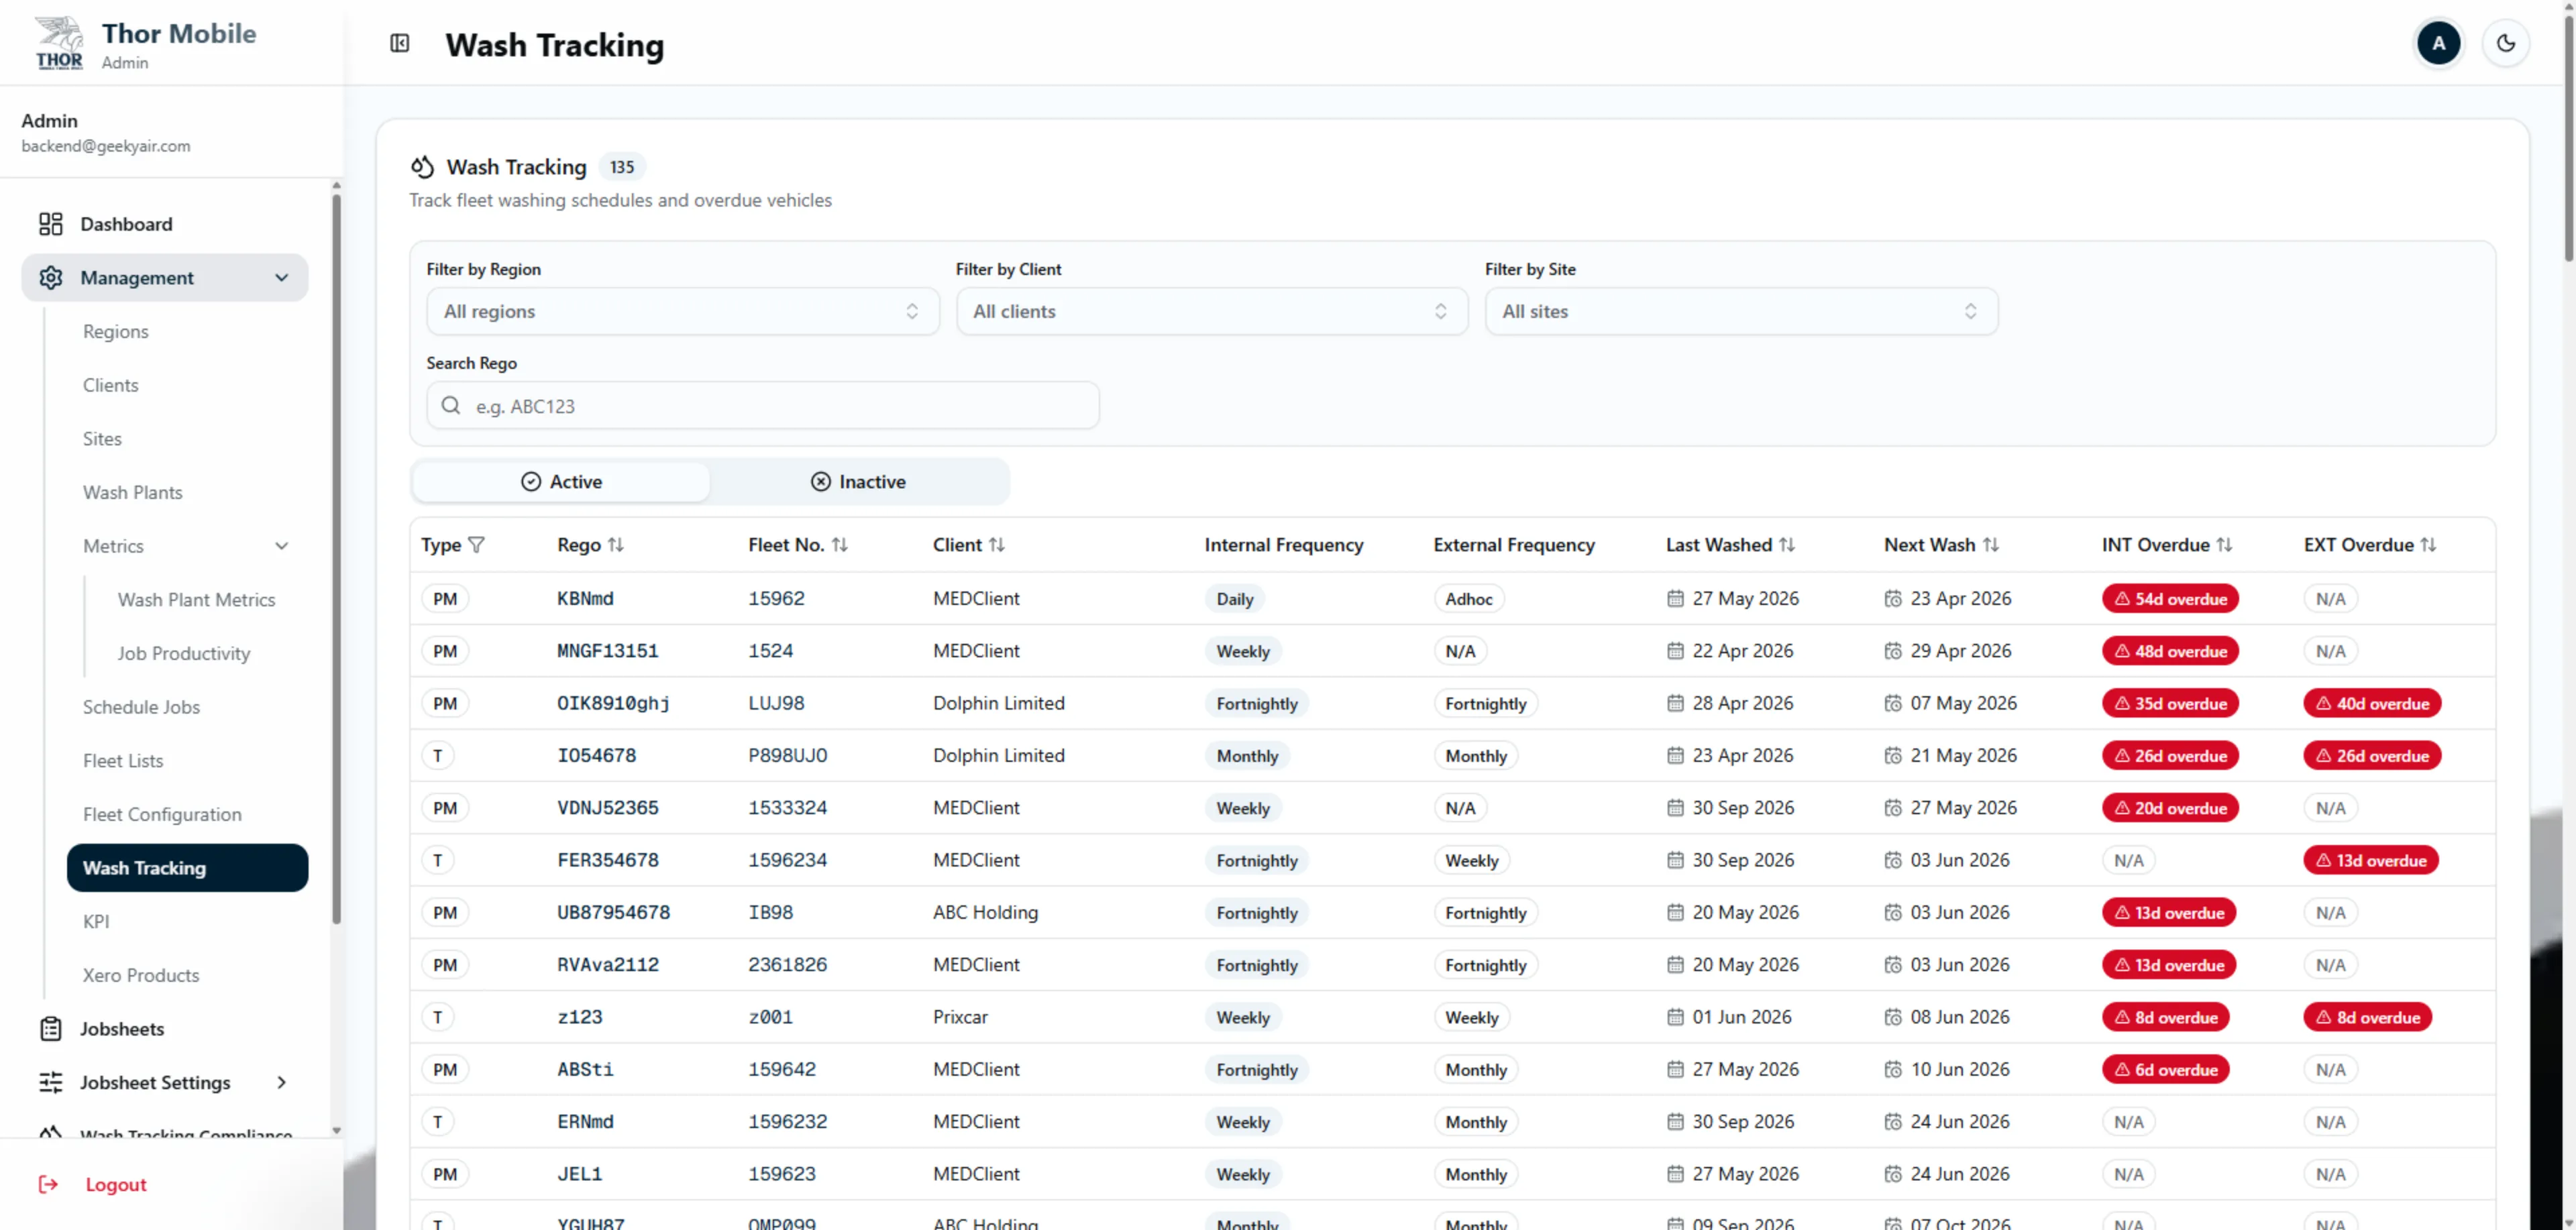Sort by Next Wash column arrows

pos(1991,545)
